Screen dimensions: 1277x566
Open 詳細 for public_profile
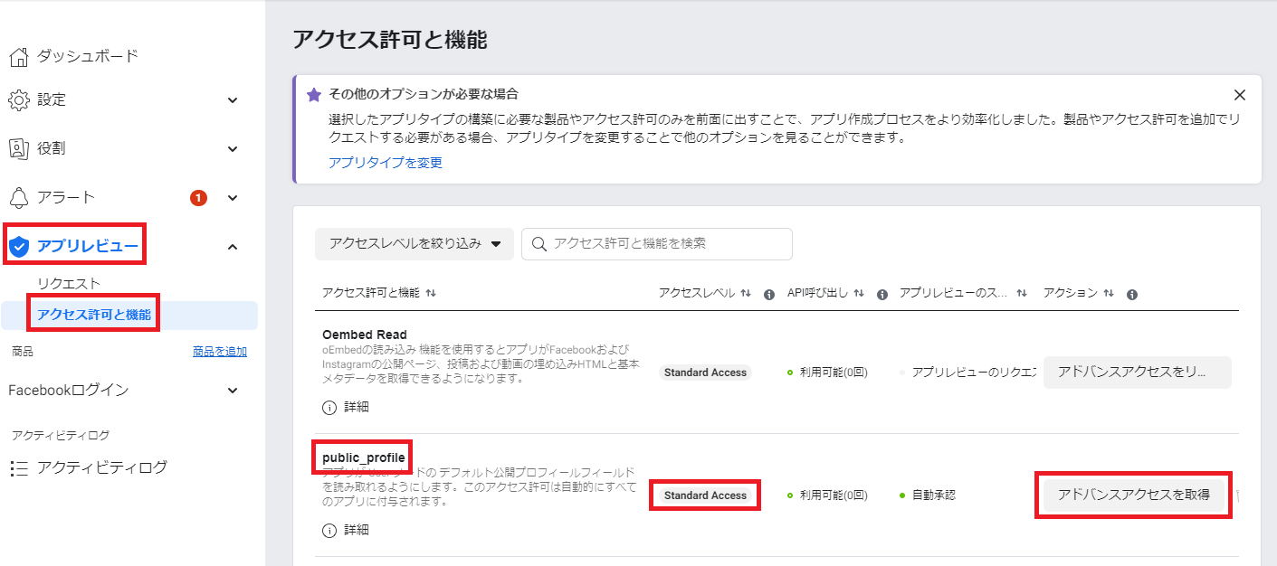tap(357, 530)
